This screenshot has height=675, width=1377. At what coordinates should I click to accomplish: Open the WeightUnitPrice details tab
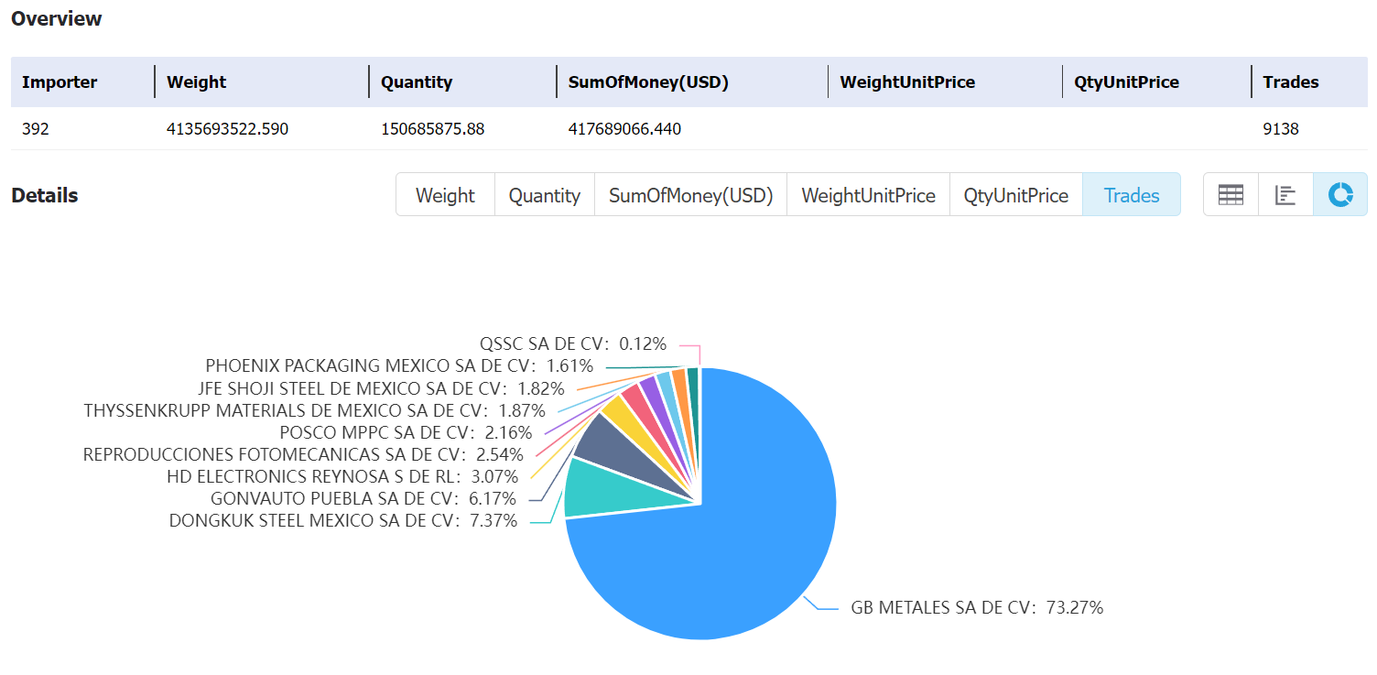click(868, 195)
